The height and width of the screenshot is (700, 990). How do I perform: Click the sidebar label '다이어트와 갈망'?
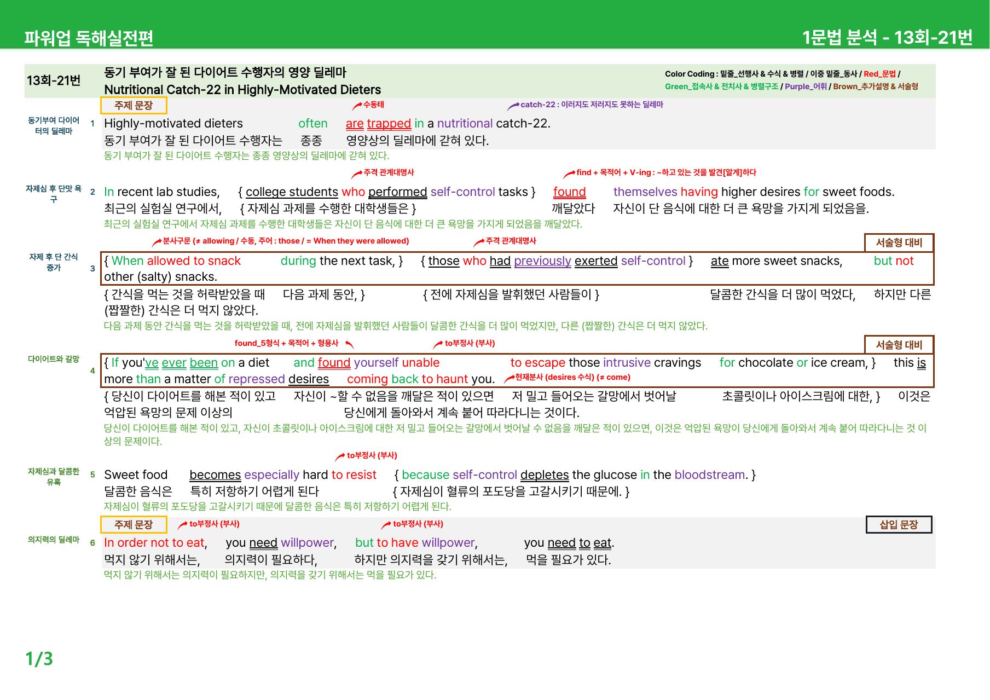[x=54, y=359]
